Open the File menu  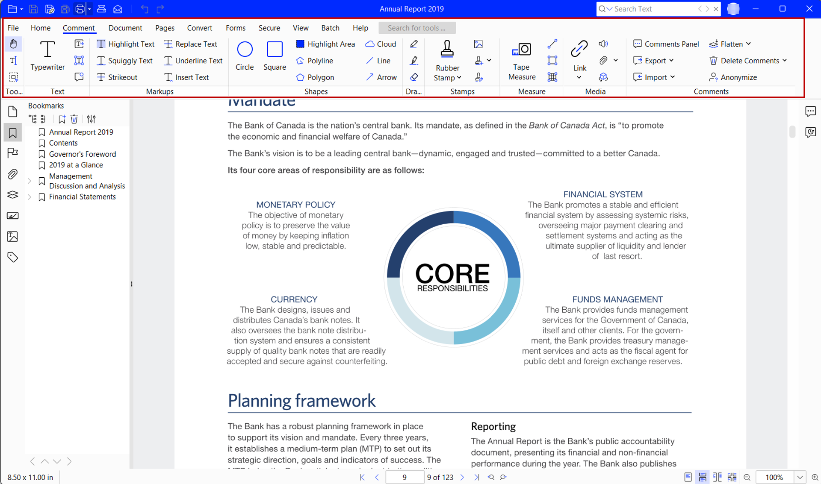[13, 28]
